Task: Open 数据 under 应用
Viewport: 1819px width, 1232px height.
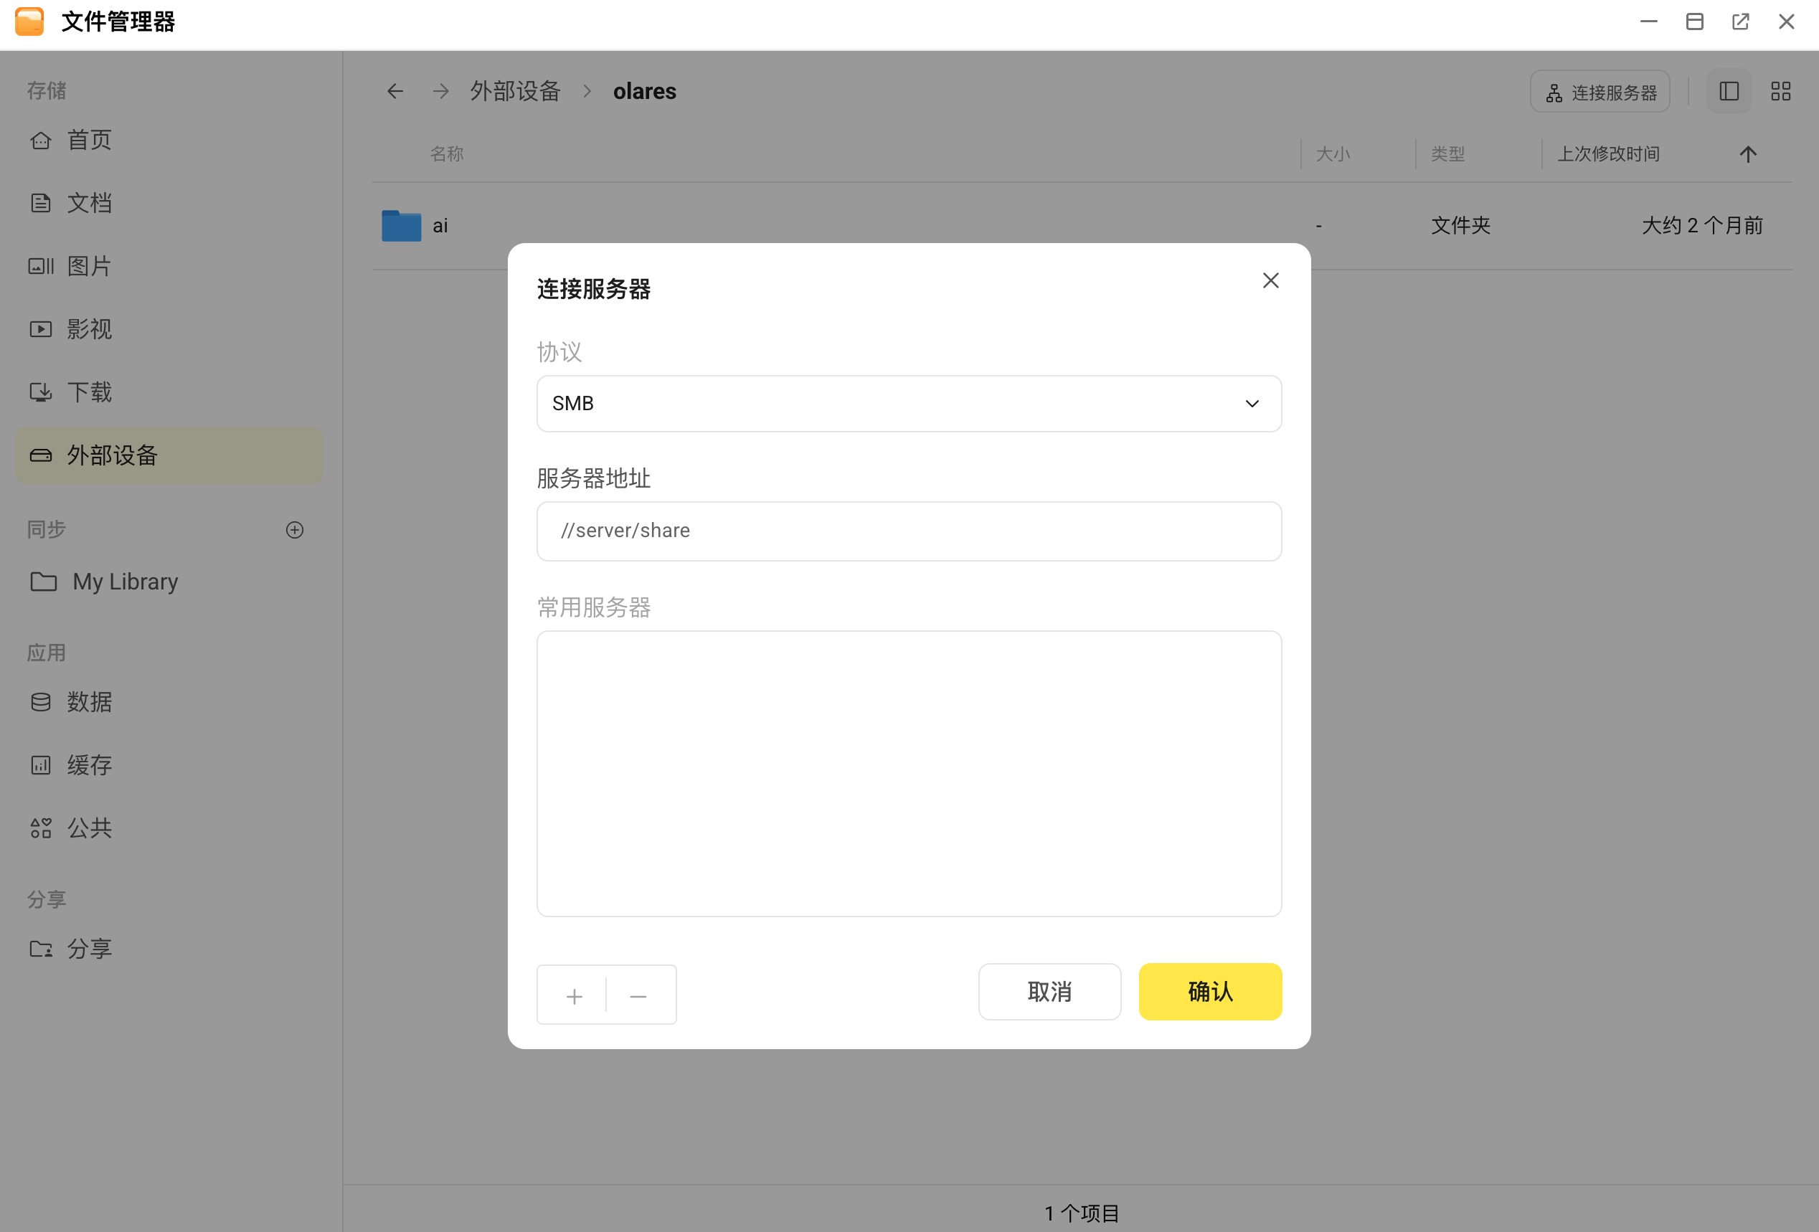Action: [x=169, y=702]
